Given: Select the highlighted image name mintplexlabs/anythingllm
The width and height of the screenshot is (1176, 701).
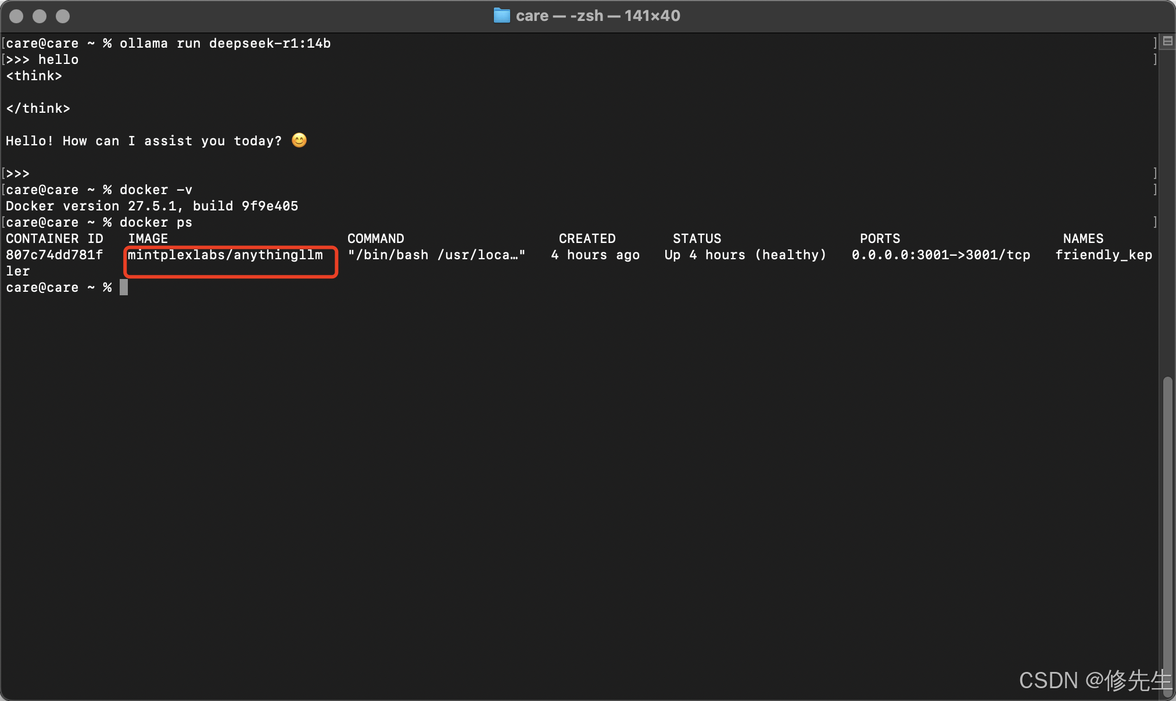Looking at the screenshot, I should [x=225, y=255].
